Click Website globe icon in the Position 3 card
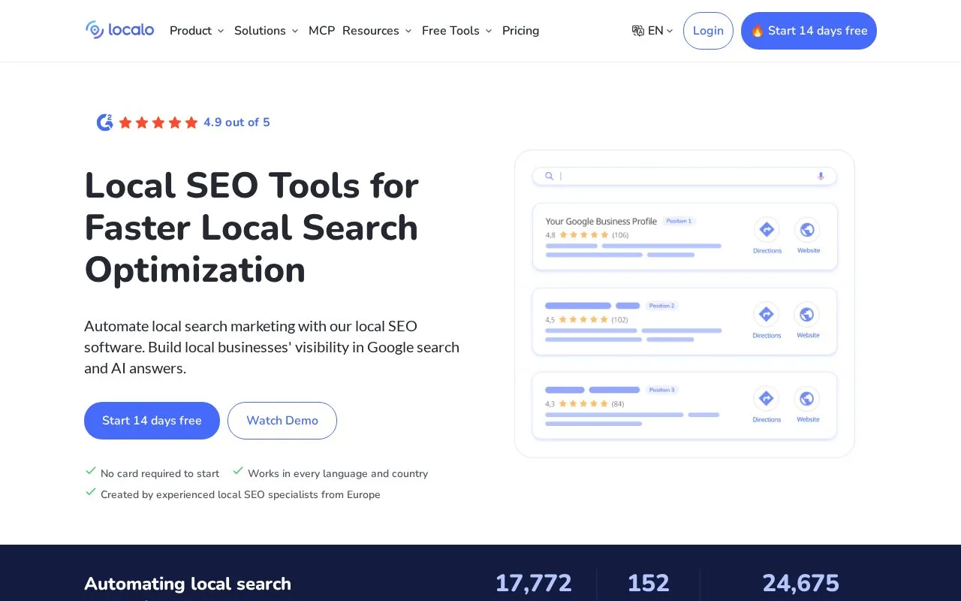The image size is (961, 601). (807, 398)
